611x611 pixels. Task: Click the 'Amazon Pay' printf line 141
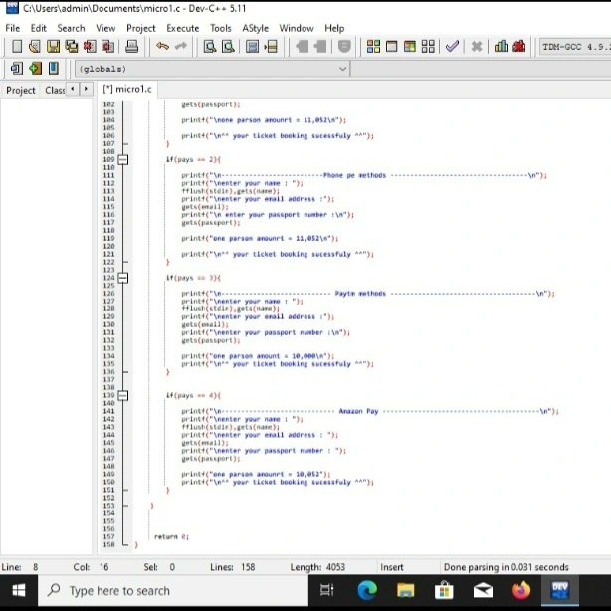[370, 412]
